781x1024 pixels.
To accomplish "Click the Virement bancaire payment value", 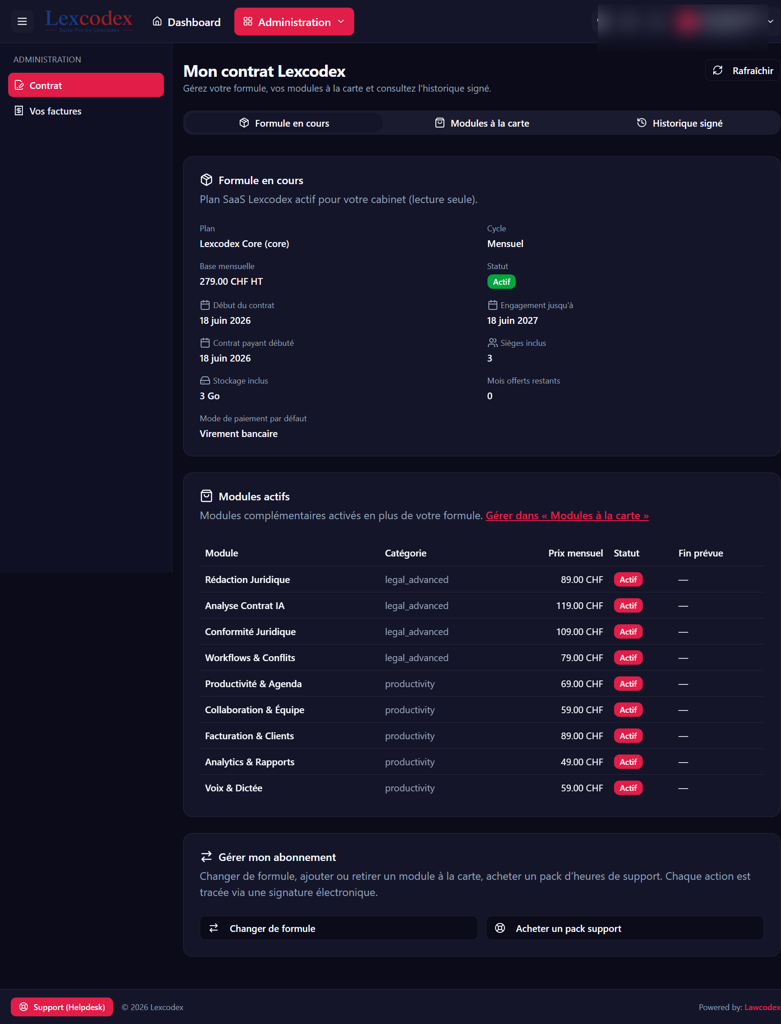I will [x=238, y=433].
